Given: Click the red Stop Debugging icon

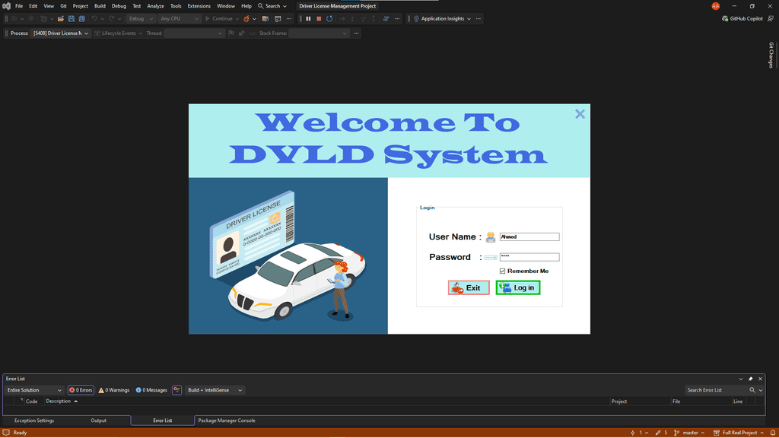Looking at the screenshot, I should pos(319,18).
